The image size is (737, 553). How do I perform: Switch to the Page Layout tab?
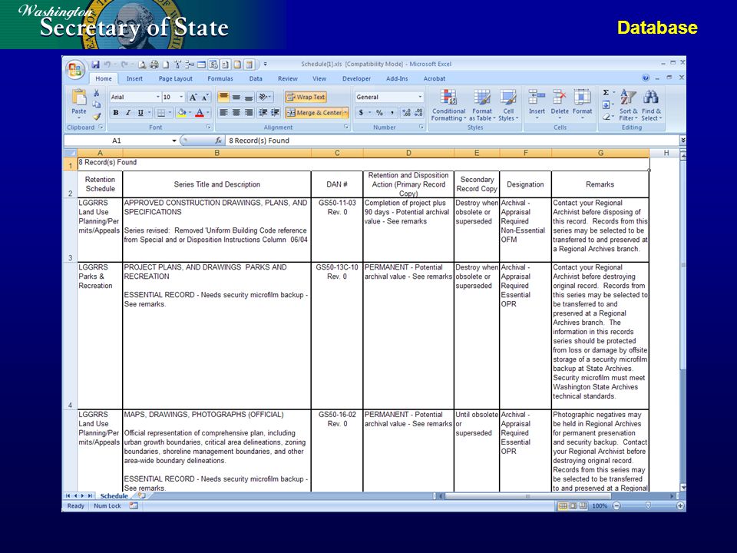pyautogui.click(x=175, y=78)
